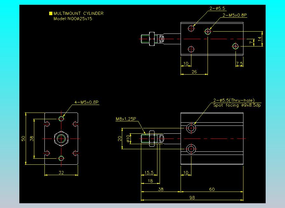Click the upper counterbored hole in side view
This screenshot has height=208, width=285.
[x=191, y=128]
